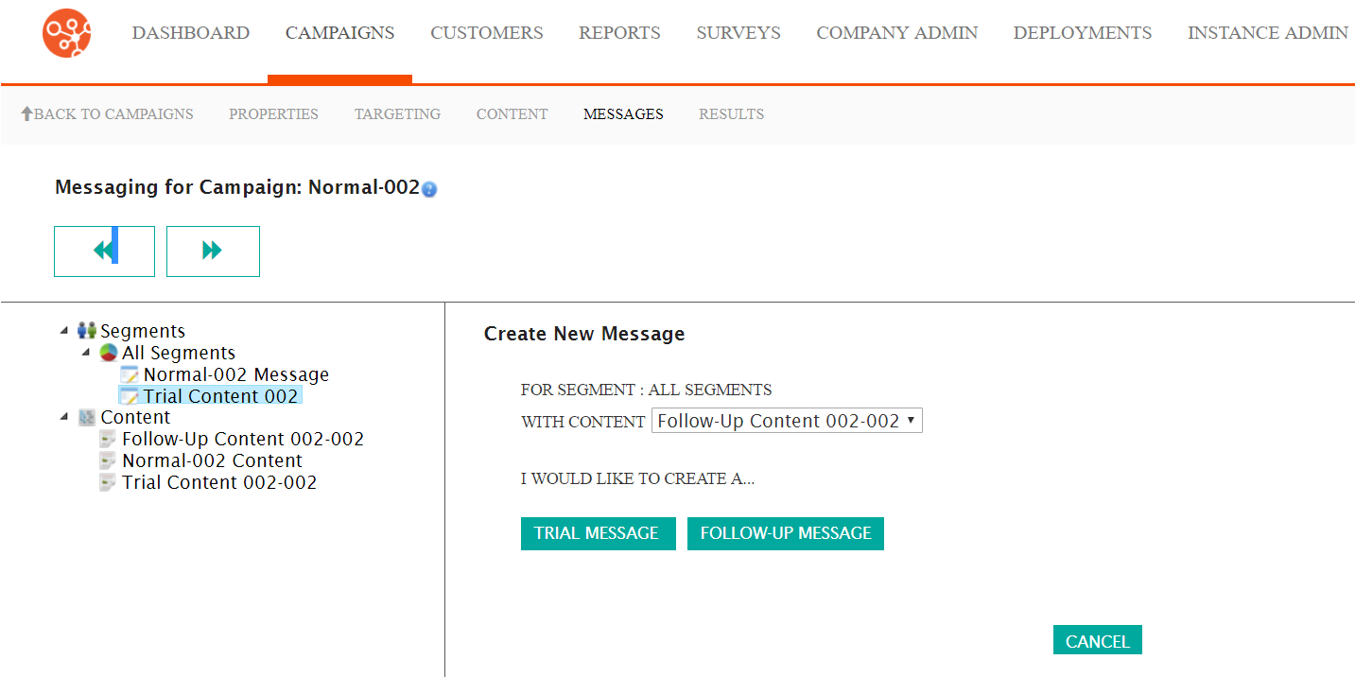Open the With Content dropdown
The height and width of the screenshot is (677, 1355).
coord(786,421)
